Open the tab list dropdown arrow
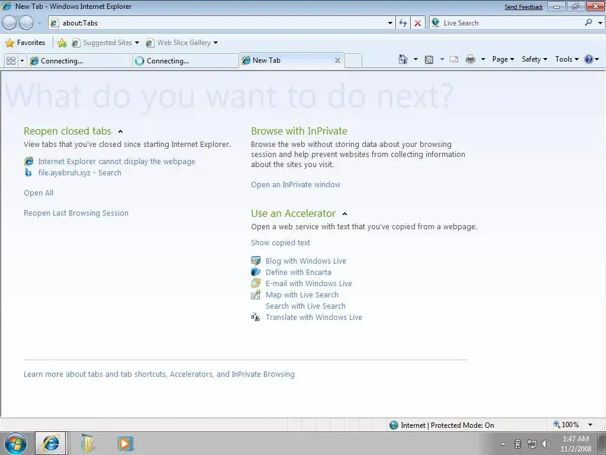The width and height of the screenshot is (606, 455). pos(22,61)
